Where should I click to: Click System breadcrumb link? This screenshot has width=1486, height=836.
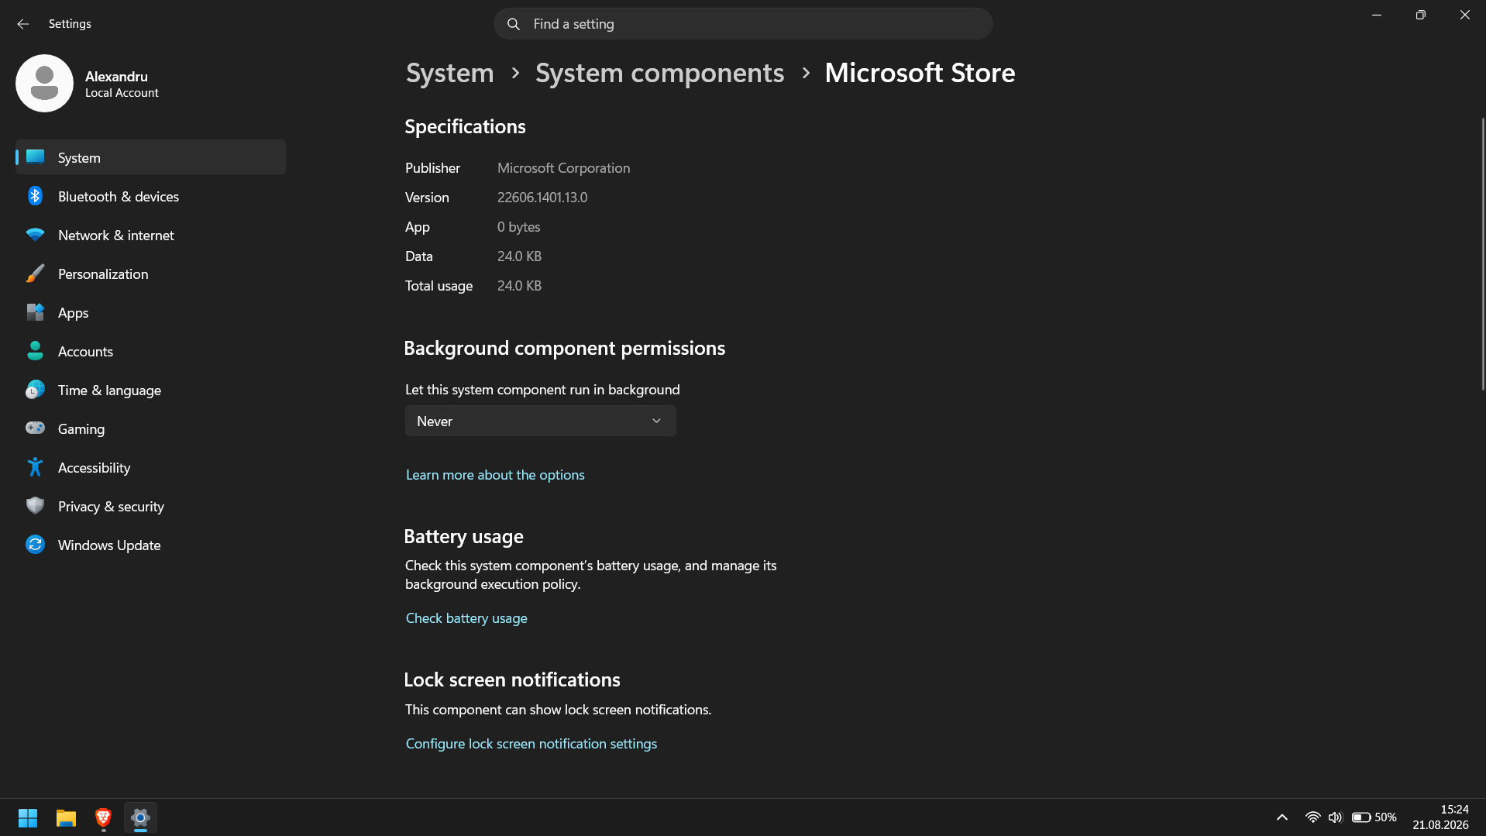click(x=449, y=73)
